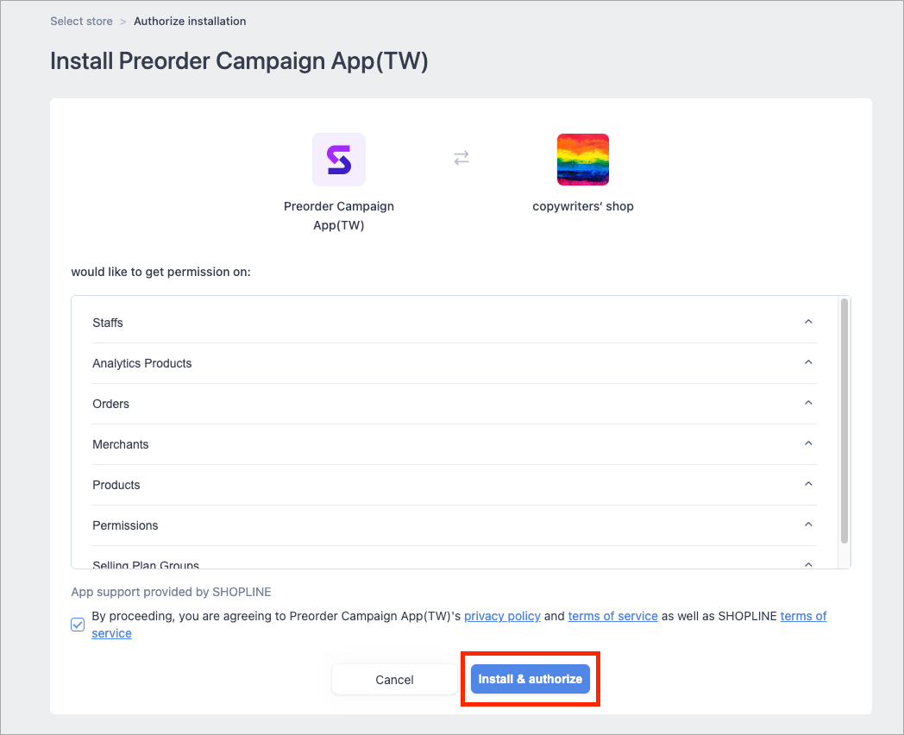Toggle the Merchants permission chevron

(808, 443)
